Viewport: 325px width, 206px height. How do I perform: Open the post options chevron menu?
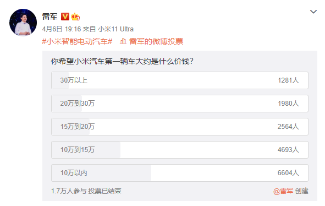tap(313, 12)
